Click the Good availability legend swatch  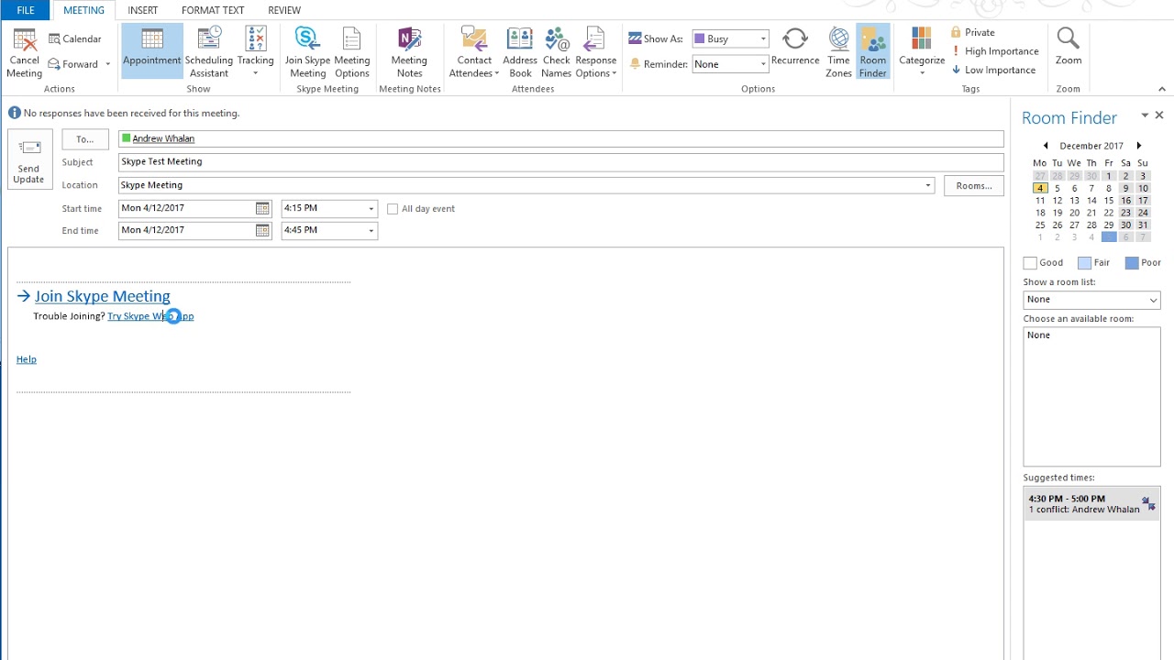(x=1030, y=263)
